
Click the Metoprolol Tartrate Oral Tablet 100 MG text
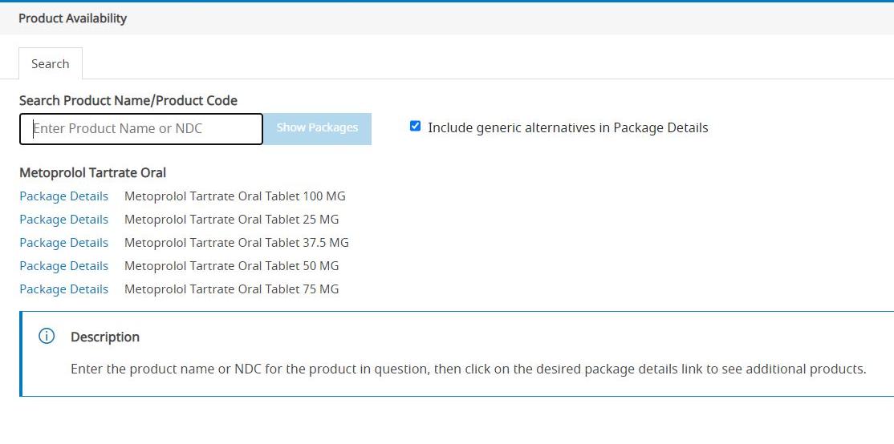pos(234,196)
